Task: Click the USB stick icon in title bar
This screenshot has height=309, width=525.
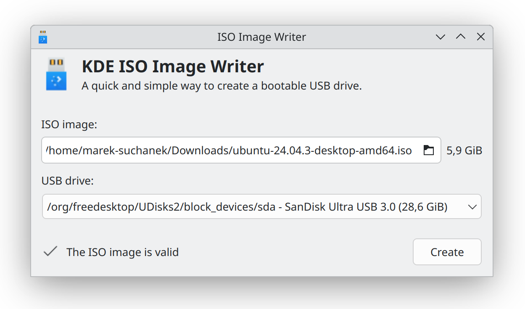Action: (42, 37)
